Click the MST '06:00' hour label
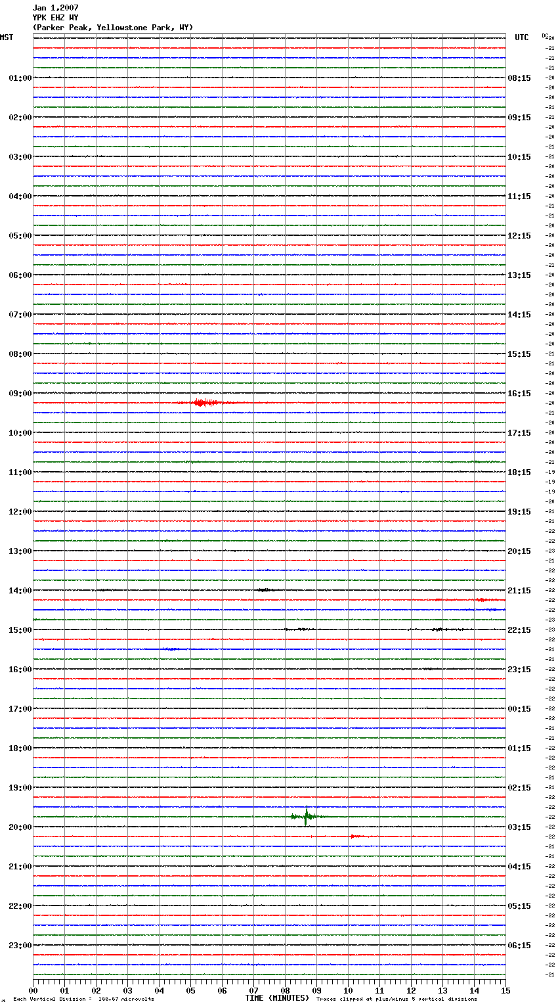This screenshot has height=1008, width=558. coord(20,275)
